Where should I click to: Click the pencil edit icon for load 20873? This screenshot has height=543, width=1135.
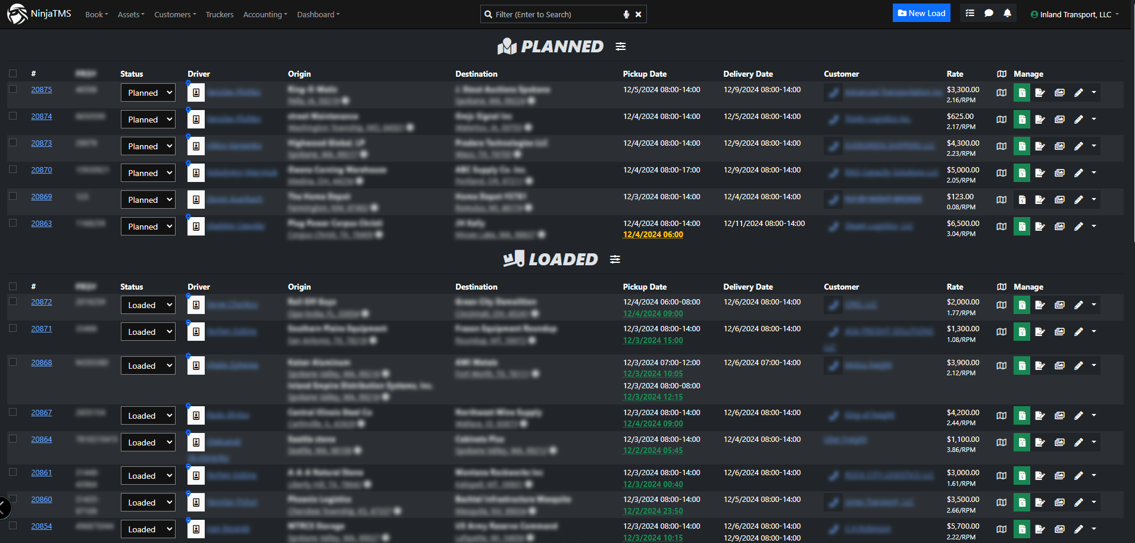click(1078, 146)
